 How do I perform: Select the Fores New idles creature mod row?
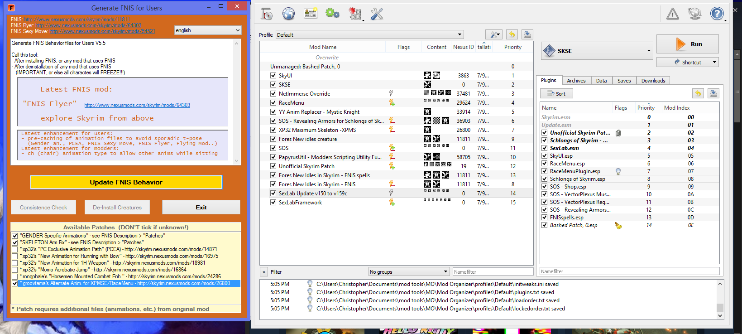(x=396, y=139)
